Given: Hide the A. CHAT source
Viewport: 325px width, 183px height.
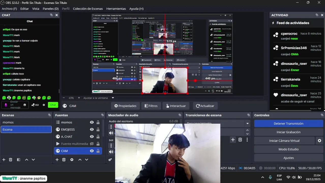Looking at the screenshot, I should click(92, 136).
